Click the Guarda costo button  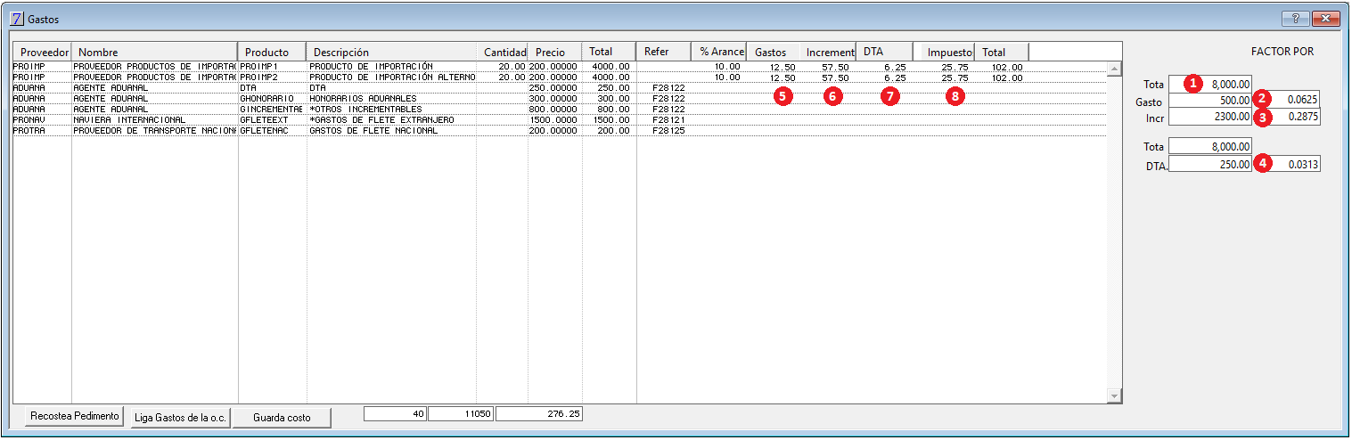coord(281,417)
